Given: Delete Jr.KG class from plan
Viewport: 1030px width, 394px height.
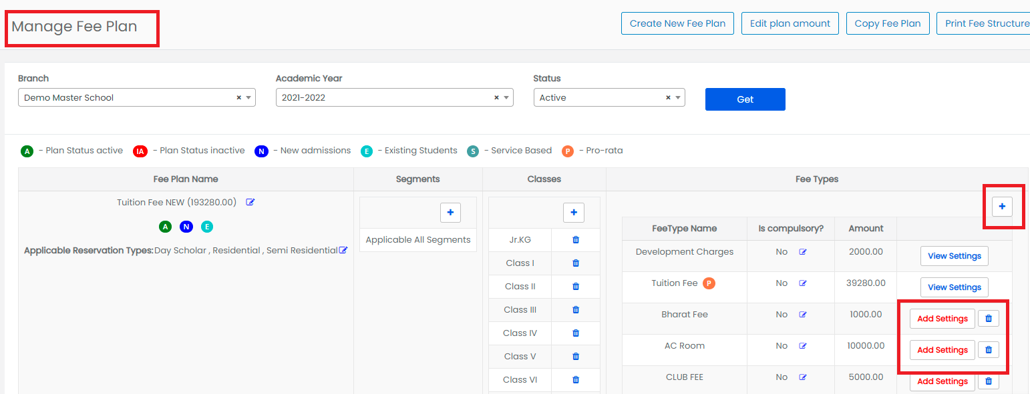Looking at the screenshot, I should tap(576, 240).
